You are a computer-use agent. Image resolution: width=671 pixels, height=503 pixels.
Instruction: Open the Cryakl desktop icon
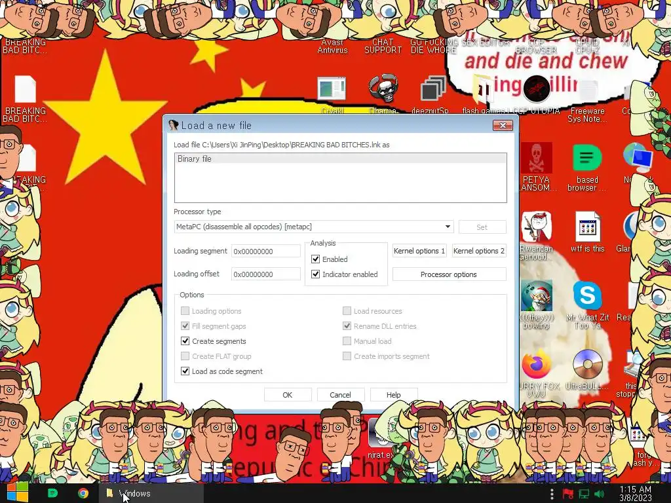(x=332, y=89)
